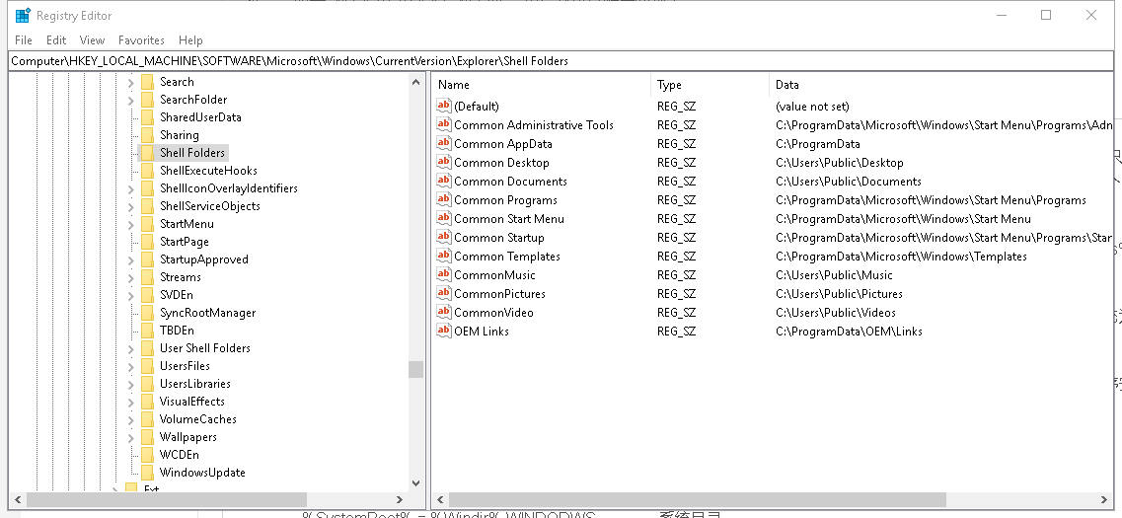Click the Common Administrative Tools value icon
This screenshot has width=1122, height=518.
[x=444, y=124]
